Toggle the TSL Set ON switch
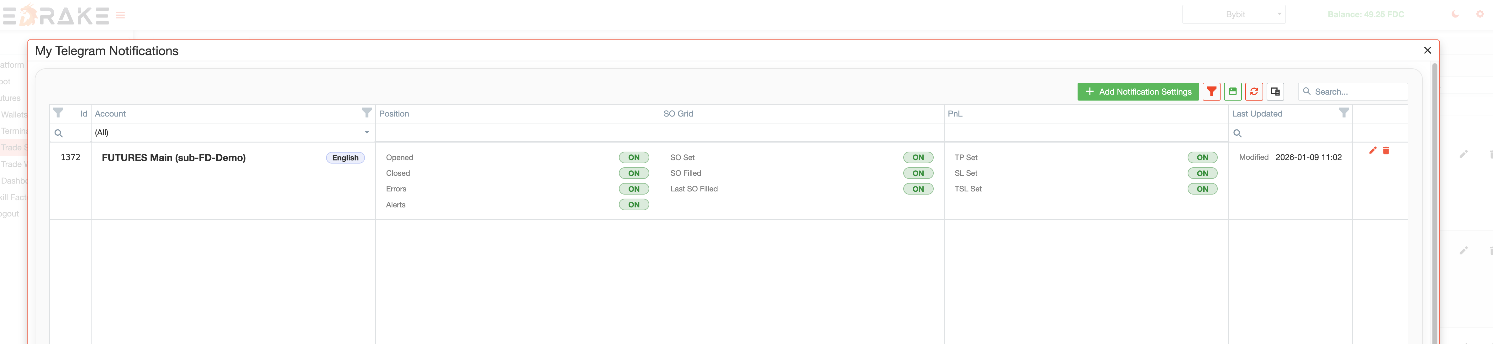1493x344 pixels. [x=1202, y=189]
